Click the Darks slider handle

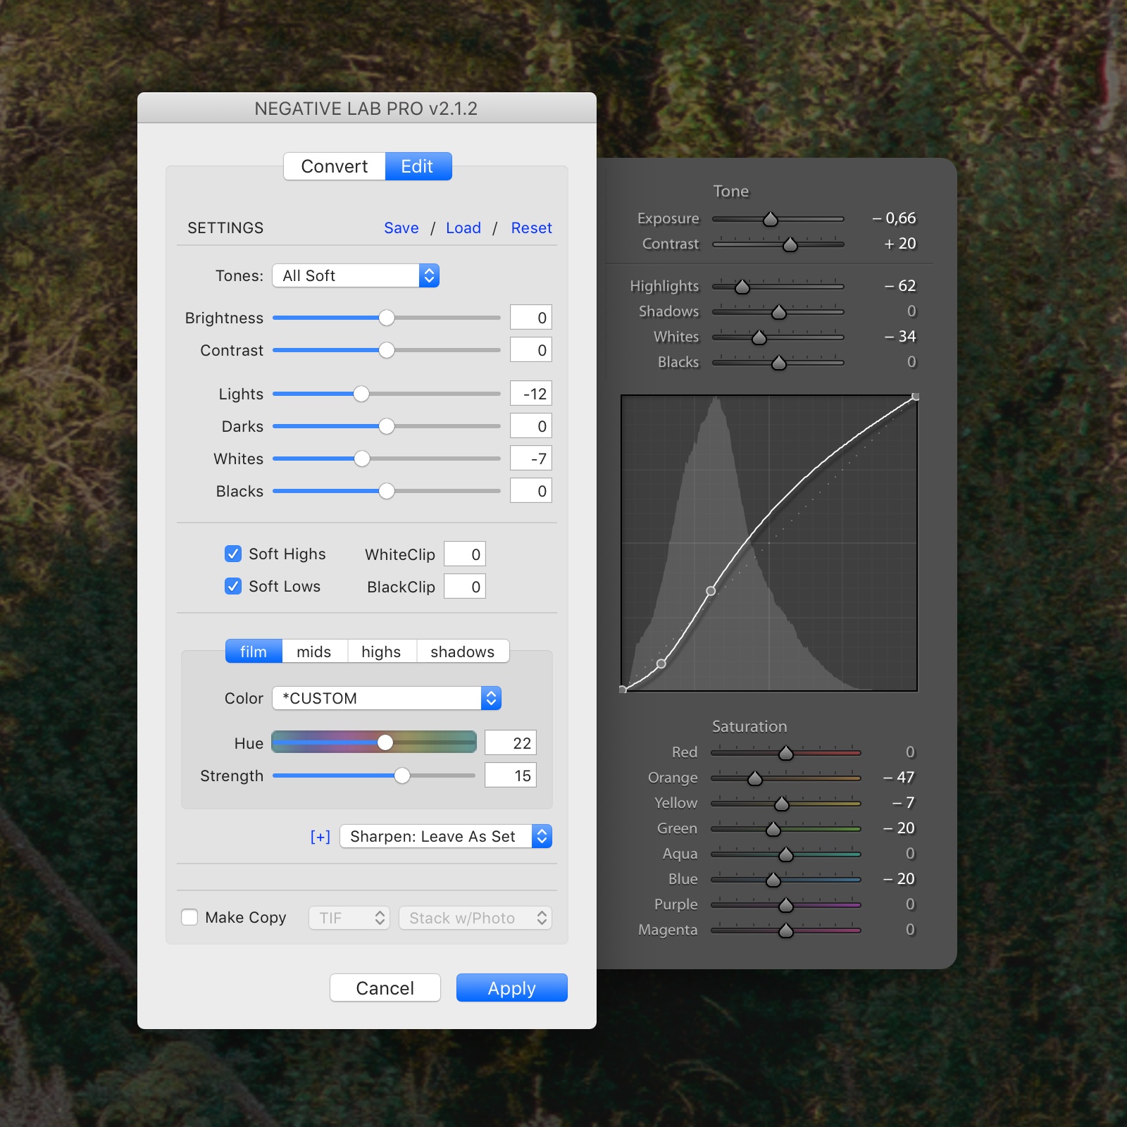click(387, 426)
